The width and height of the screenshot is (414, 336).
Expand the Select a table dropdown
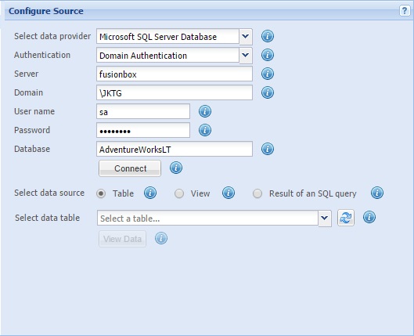point(325,219)
